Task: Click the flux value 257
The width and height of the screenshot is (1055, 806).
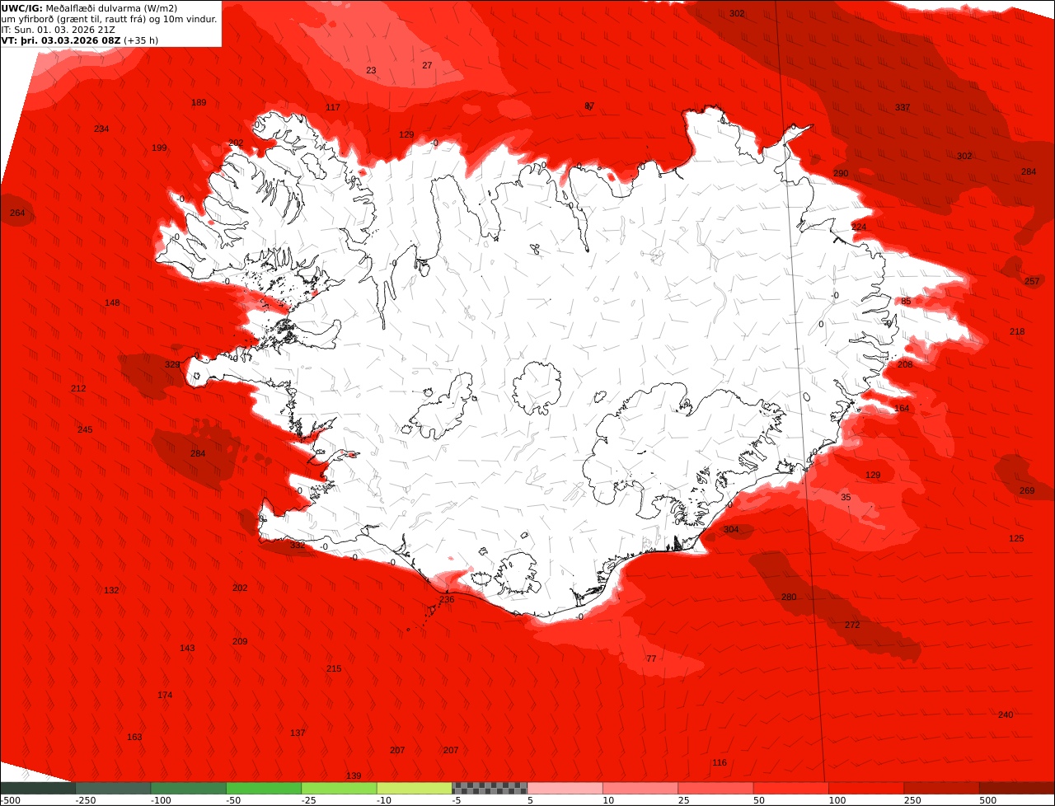Action: coord(1032,282)
